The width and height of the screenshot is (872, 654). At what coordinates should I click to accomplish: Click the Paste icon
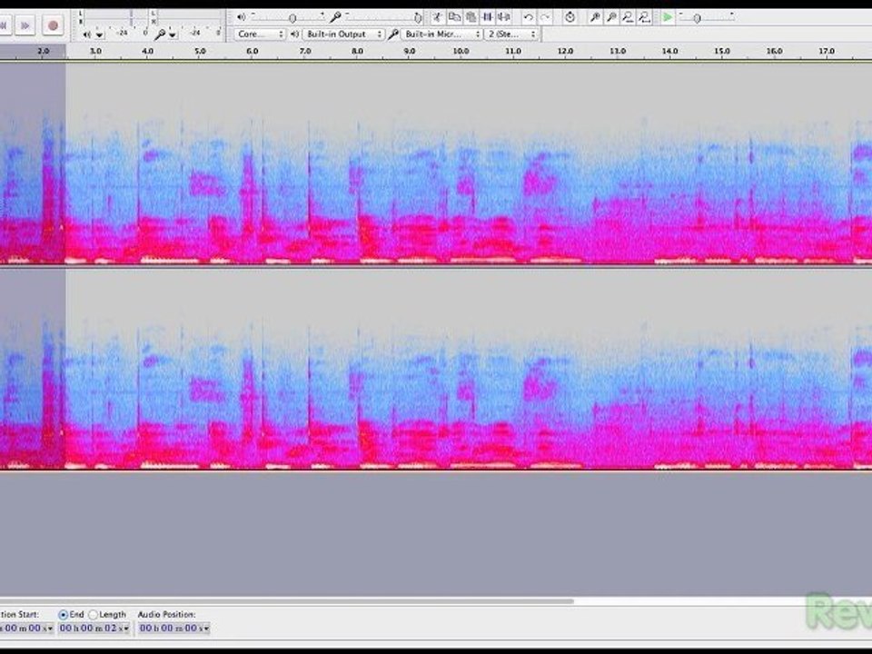tap(471, 17)
